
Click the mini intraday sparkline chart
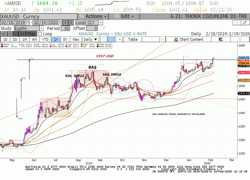pos(112,3)
